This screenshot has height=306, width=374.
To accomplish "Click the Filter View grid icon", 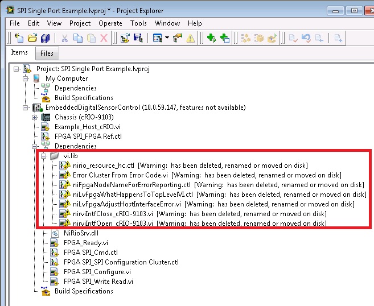I will pyautogui.click(x=158, y=38).
